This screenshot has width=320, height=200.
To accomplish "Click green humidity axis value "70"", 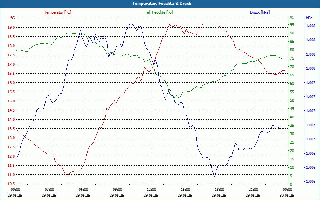I will [x=292, y=67].
